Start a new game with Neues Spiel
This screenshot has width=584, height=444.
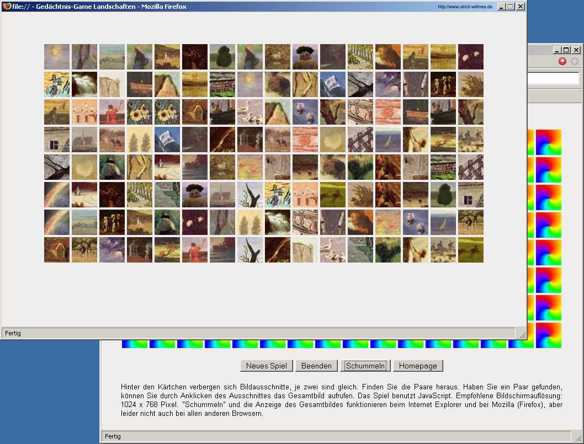[266, 366]
